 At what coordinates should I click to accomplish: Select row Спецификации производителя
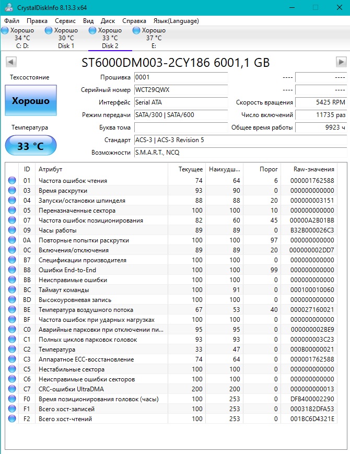tap(171, 260)
